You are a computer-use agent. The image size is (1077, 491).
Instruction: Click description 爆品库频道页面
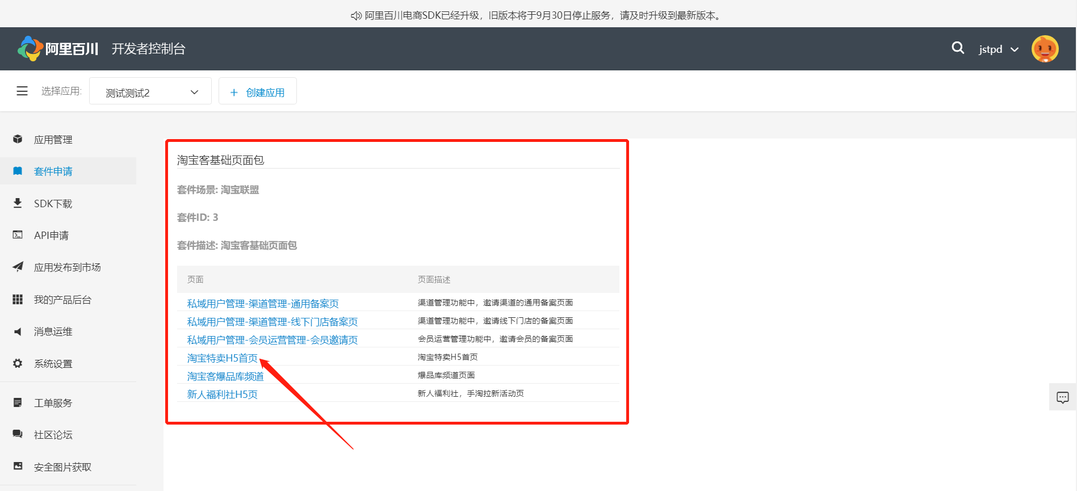click(446, 375)
